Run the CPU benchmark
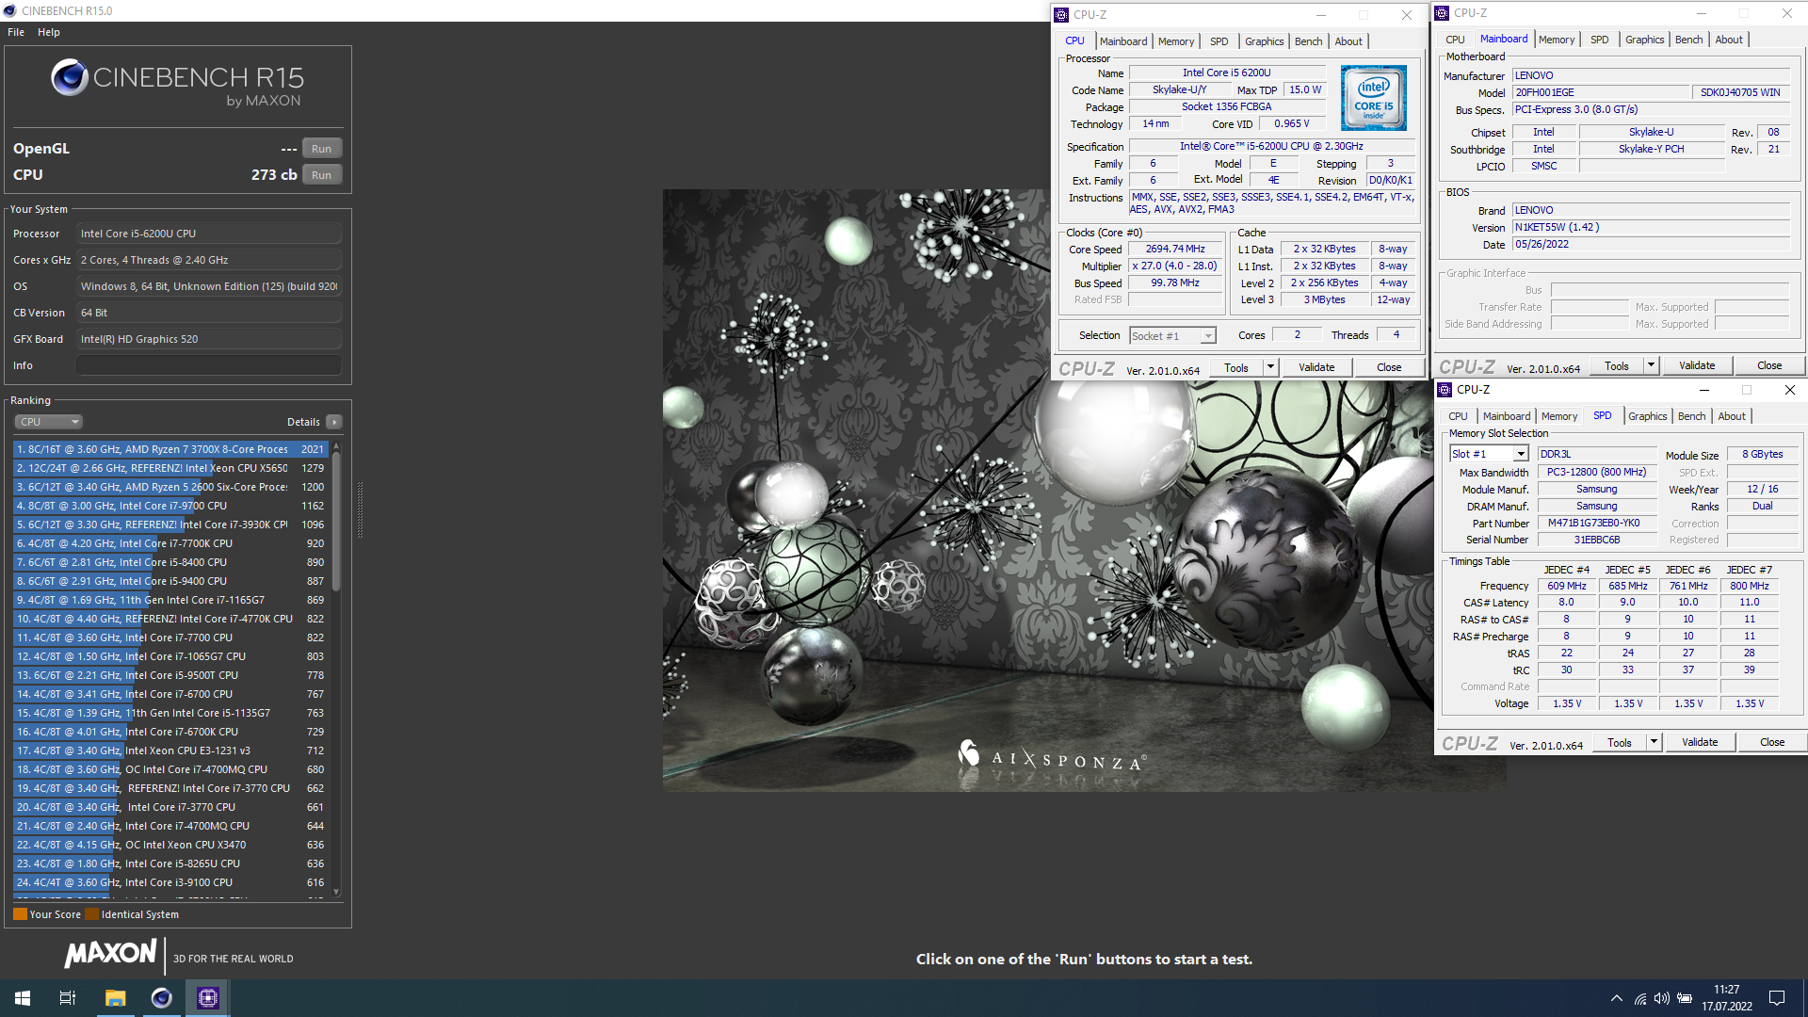 click(322, 175)
